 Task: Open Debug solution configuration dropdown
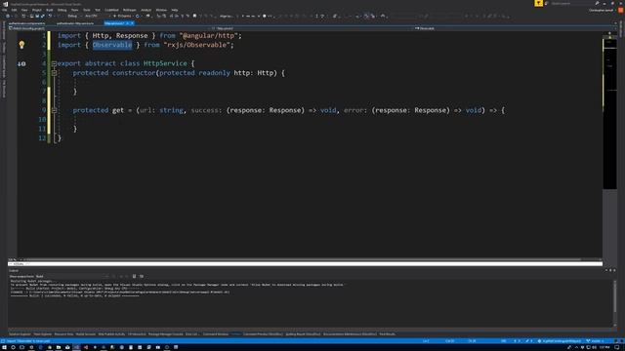coord(74,16)
